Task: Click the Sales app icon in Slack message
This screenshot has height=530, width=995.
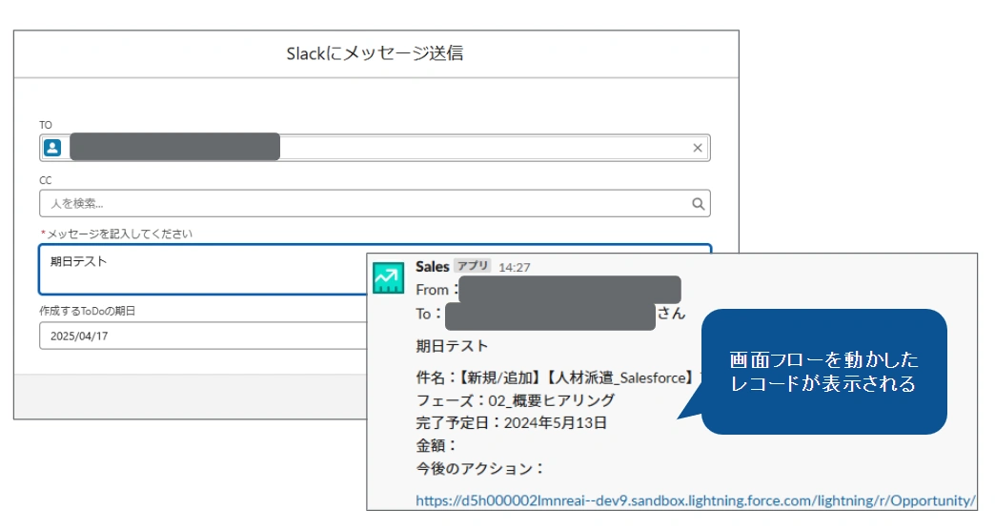Action: click(x=388, y=278)
